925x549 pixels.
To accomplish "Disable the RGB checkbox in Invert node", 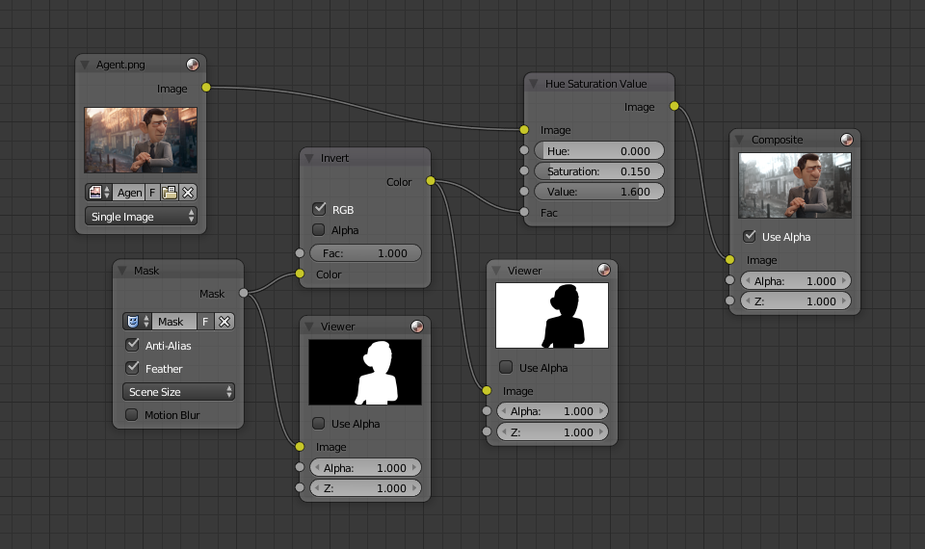I will pos(319,209).
